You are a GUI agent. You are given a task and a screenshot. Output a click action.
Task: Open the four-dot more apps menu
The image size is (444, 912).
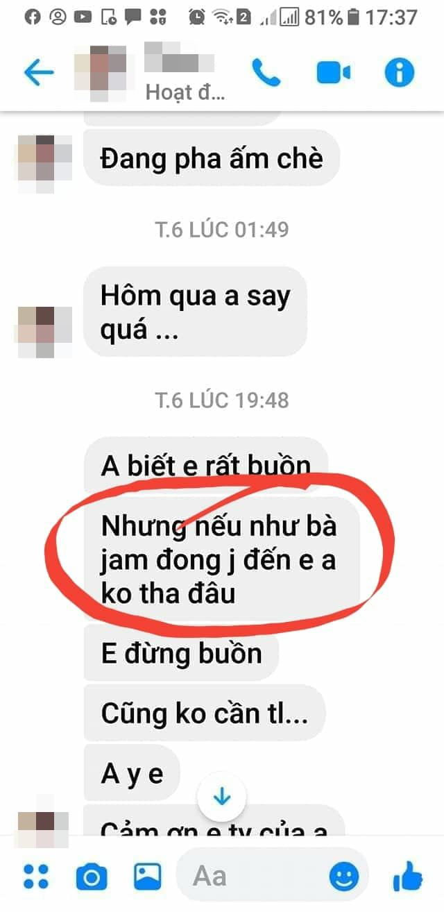[x=36, y=877]
